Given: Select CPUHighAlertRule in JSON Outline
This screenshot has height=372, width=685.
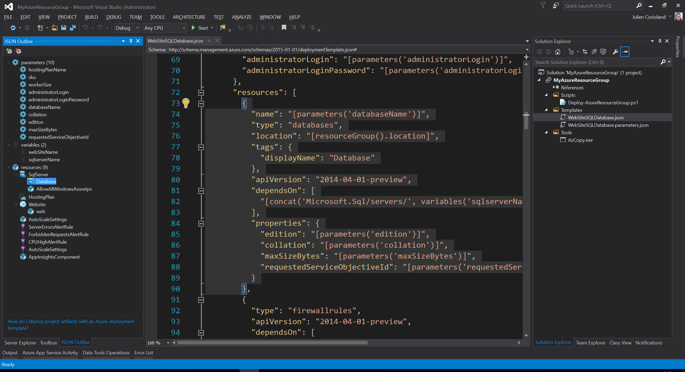Looking at the screenshot, I should (x=47, y=242).
